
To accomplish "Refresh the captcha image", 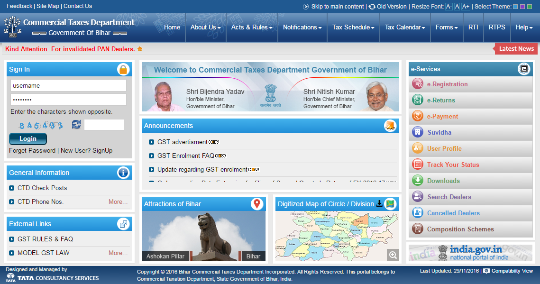I will (x=76, y=125).
